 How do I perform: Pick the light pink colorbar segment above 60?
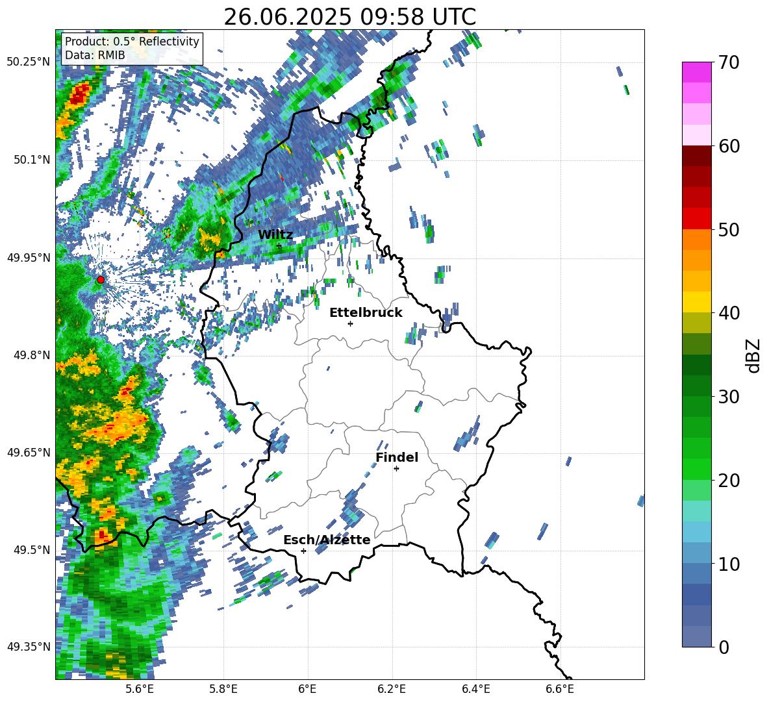[x=696, y=135]
